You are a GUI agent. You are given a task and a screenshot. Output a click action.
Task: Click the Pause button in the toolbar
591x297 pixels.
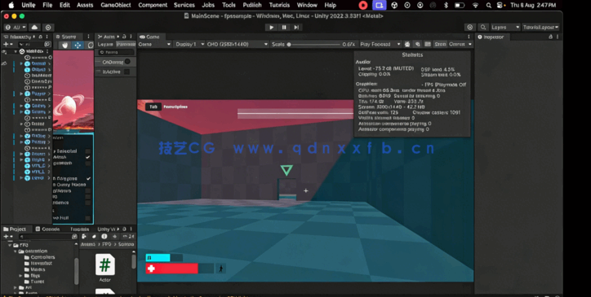(x=284, y=28)
